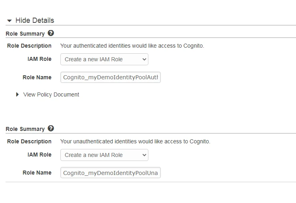Image resolution: width=296 pixels, height=203 pixels.
Task: Click Role Name label in authenticated section
Action: click(x=37, y=77)
